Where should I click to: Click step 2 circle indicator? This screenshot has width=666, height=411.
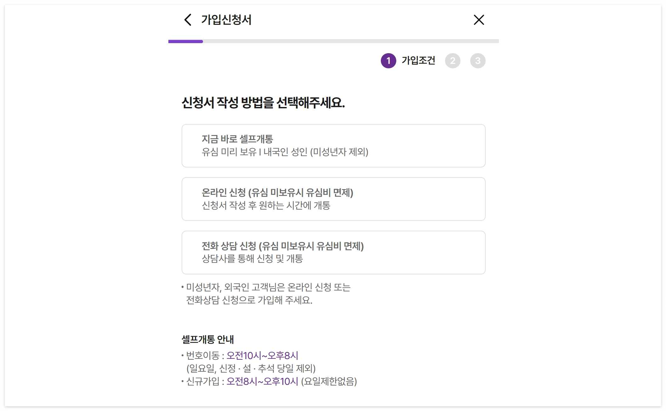[453, 61]
